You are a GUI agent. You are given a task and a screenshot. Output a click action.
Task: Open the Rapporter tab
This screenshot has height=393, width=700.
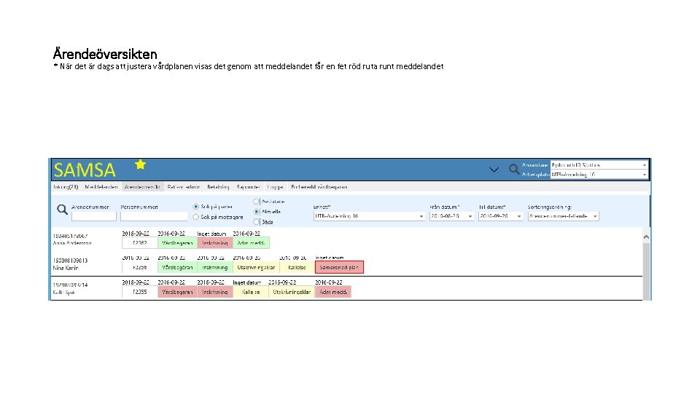(248, 187)
